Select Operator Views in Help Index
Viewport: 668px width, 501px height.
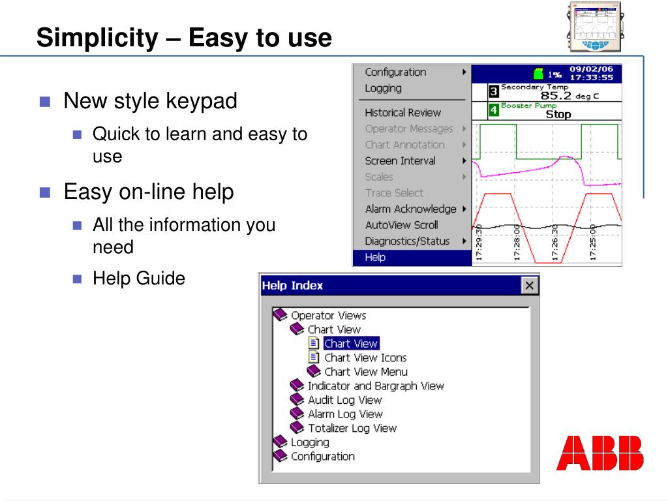click(x=329, y=315)
